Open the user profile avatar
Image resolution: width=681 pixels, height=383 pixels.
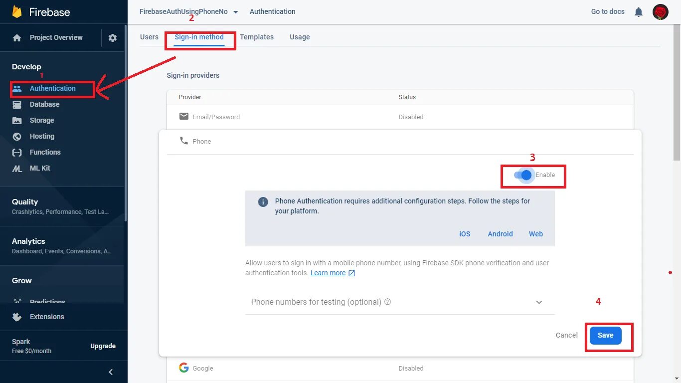[661, 12]
